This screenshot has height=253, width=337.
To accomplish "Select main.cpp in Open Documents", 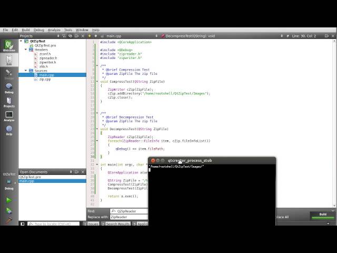I will pos(53,181).
